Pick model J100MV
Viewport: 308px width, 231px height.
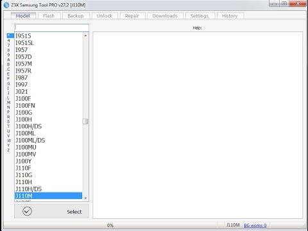click(49, 154)
